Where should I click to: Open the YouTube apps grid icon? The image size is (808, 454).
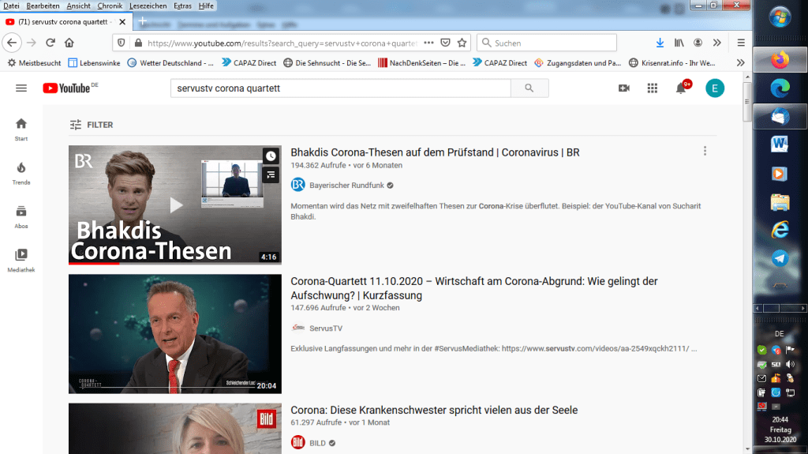[x=653, y=88]
